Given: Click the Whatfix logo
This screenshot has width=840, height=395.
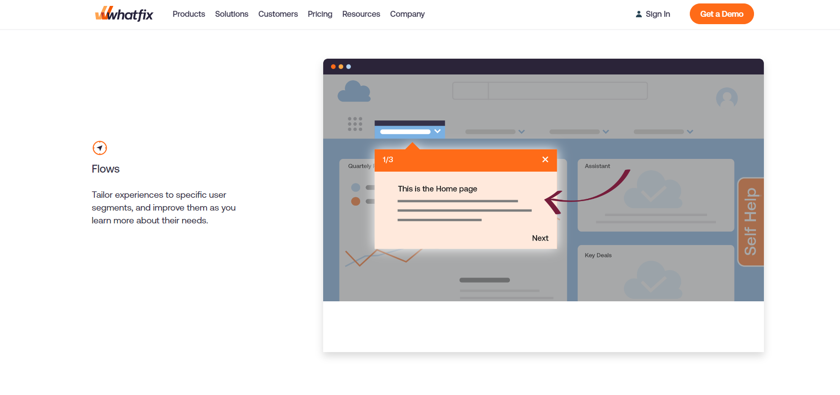Looking at the screenshot, I should tap(124, 14).
